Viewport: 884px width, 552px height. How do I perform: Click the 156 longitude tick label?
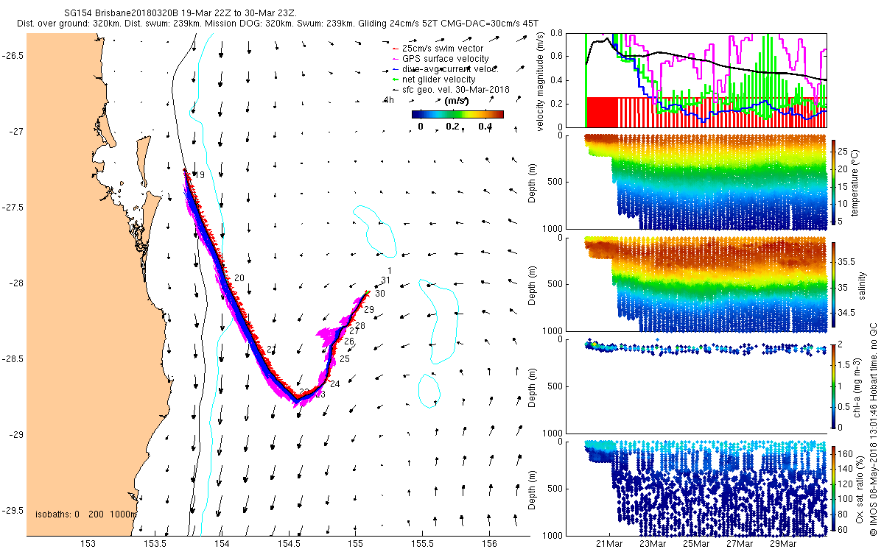[489, 545]
